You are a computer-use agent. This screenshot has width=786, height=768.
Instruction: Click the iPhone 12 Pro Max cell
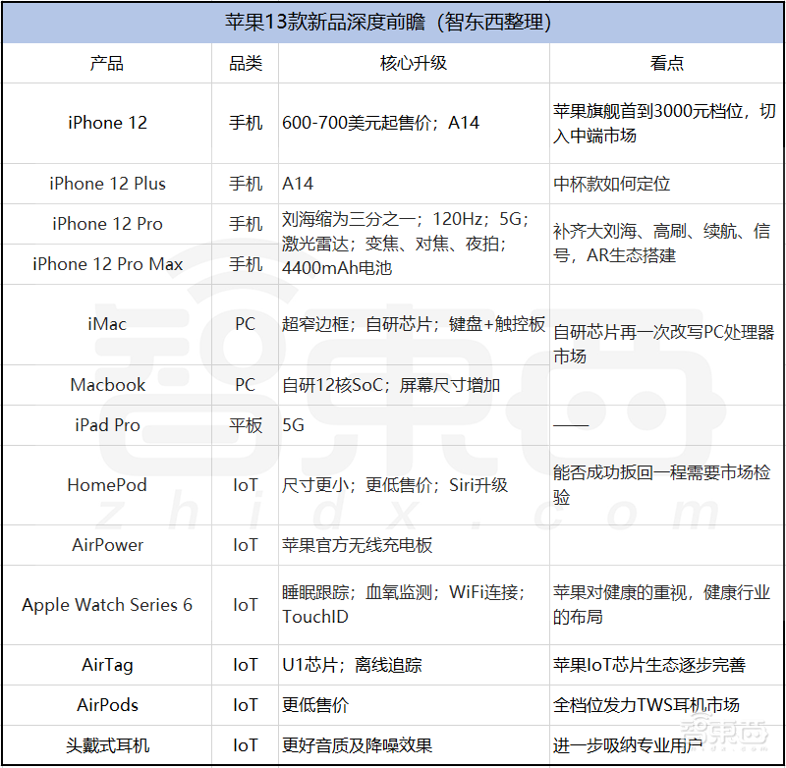(x=107, y=264)
